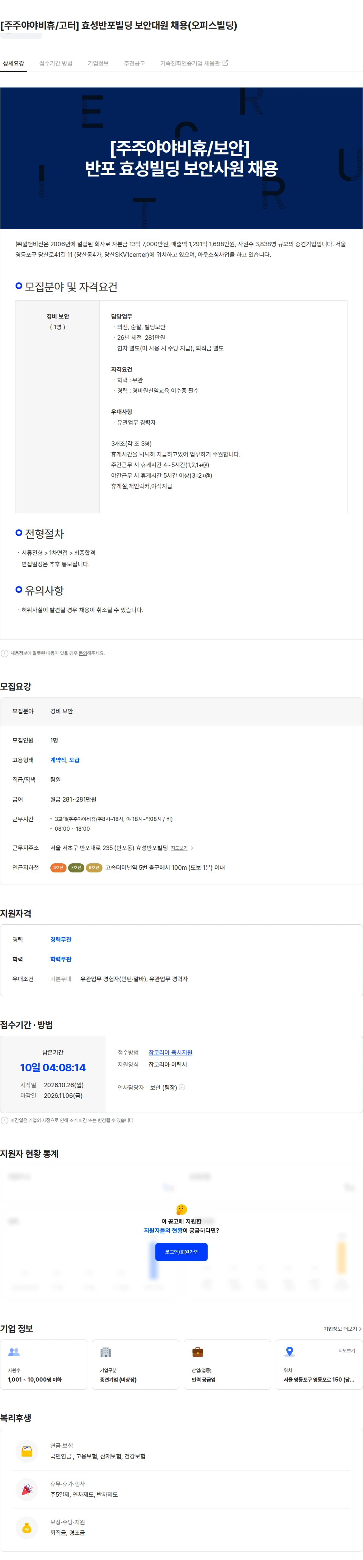Click the 주5일제, 연차제도, 반차제도 text
The width and height of the screenshot is (363, 1560).
pos(84,1494)
